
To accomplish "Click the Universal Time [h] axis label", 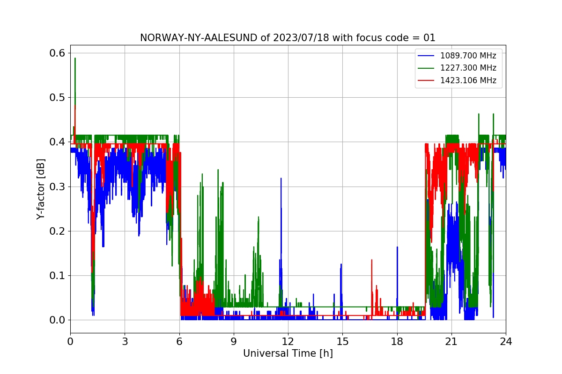I will pyautogui.click(x=288, y=353).
